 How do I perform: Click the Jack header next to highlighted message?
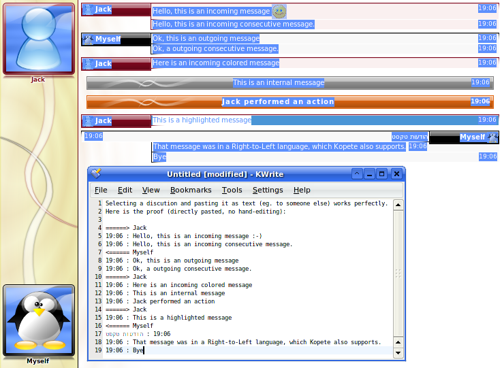pyautogui.click(x=116, y=121)
